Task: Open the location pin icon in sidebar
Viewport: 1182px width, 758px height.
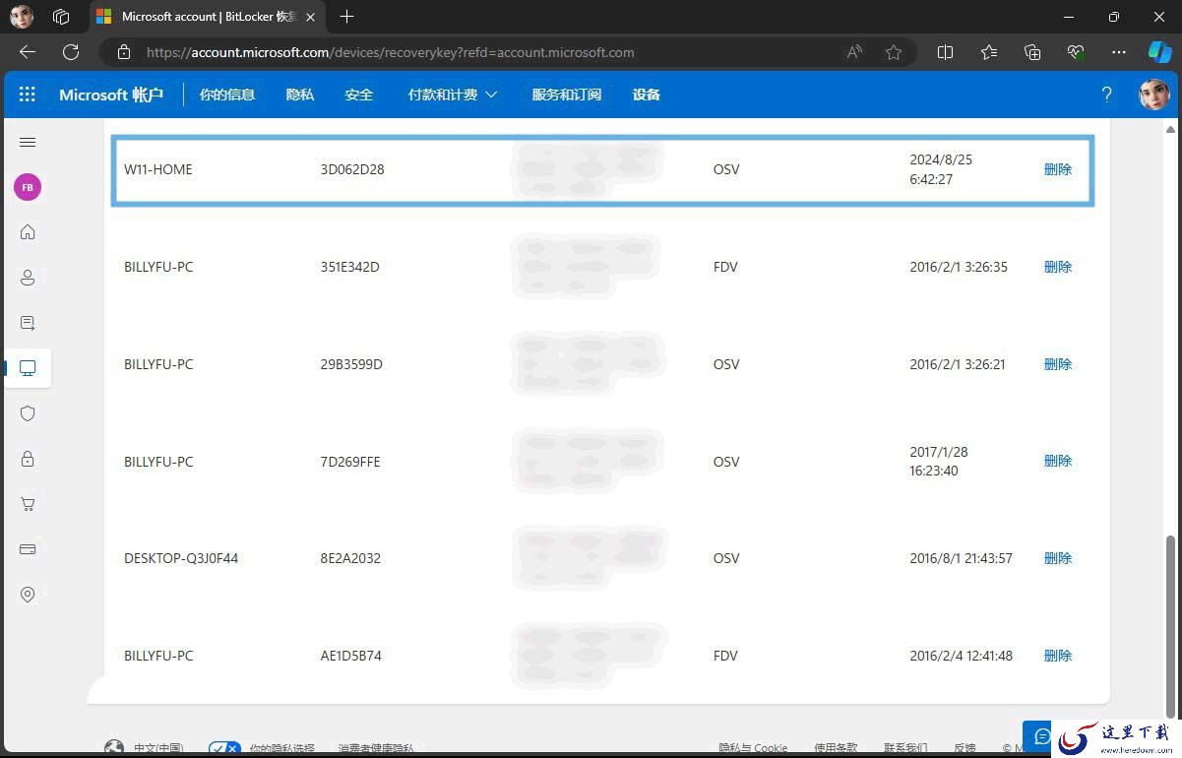Action: [28, 595]
